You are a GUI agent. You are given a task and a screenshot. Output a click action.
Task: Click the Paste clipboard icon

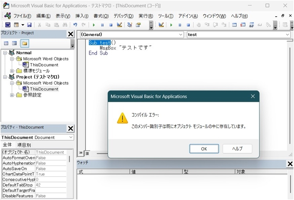click(x=57, y=25)
